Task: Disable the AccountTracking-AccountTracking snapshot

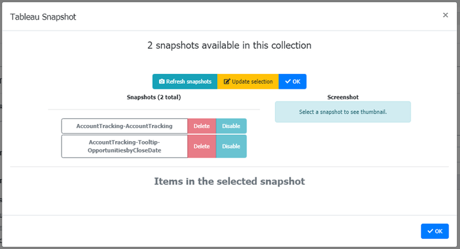Action: pos(231,126)
